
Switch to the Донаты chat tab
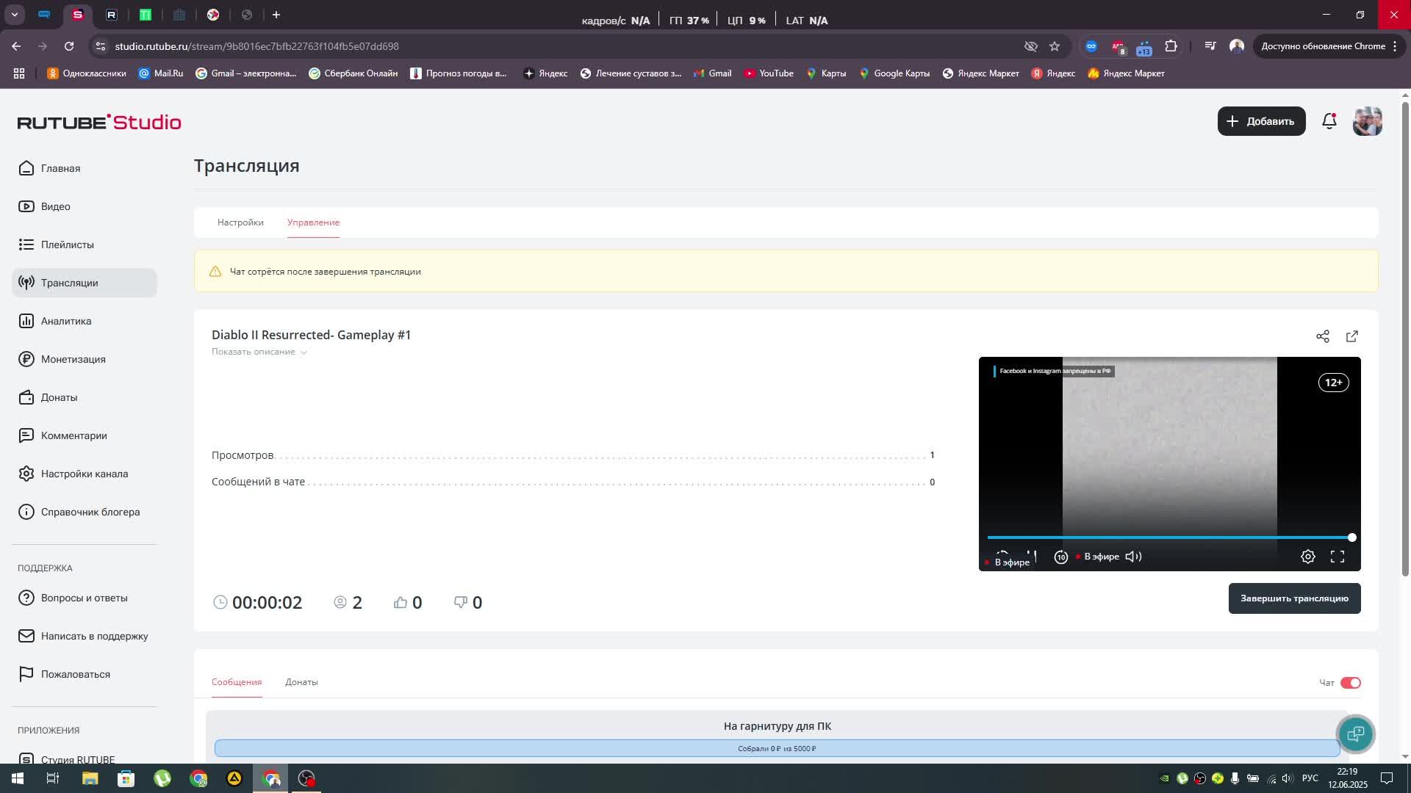click(x=301, y=682)
